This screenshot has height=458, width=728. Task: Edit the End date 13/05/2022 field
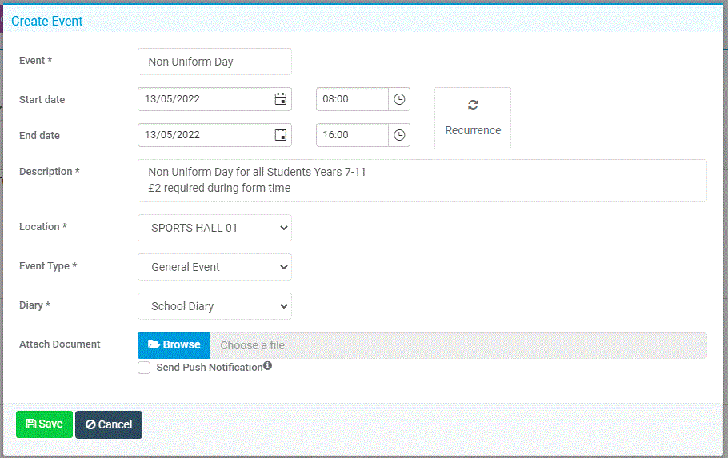pyautogui.click(x=204, y=135)
